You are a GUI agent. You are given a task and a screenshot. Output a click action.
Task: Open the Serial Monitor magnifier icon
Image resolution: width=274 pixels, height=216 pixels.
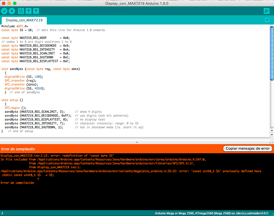point(266,11)
